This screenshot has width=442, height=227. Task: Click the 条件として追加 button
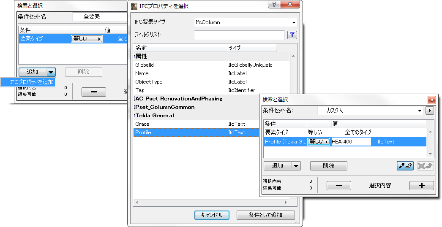pos(265,215)
